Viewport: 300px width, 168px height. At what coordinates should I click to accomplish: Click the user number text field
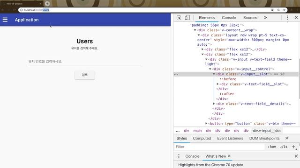pyautogui.click(x=84, y=61)
